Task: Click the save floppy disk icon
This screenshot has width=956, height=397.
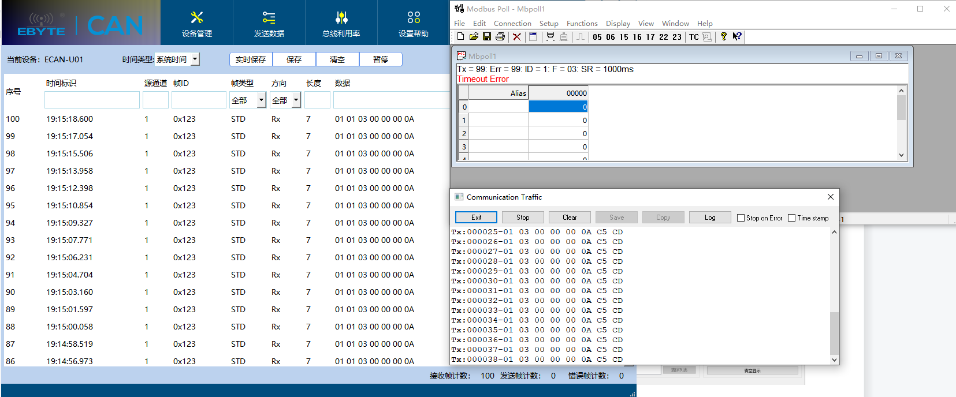Action: pyautogui.click(x=487, y=37)
